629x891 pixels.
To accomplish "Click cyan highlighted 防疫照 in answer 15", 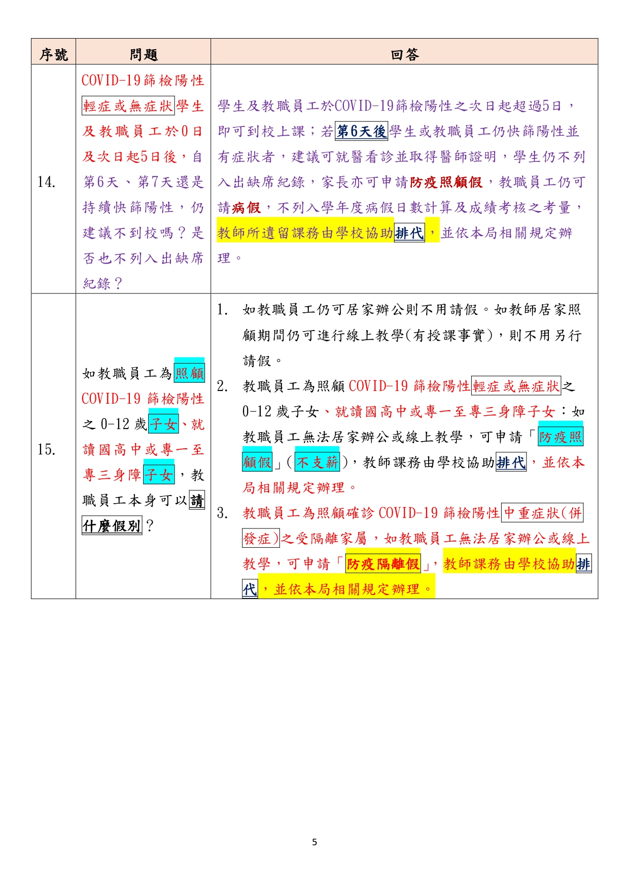I will pyautogui.click(x=560, y=437).
